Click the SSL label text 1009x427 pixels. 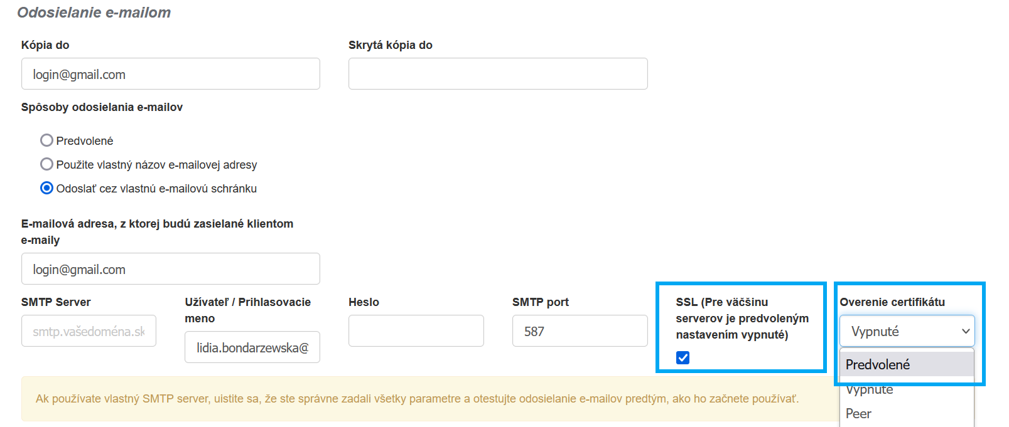[742, 319]
